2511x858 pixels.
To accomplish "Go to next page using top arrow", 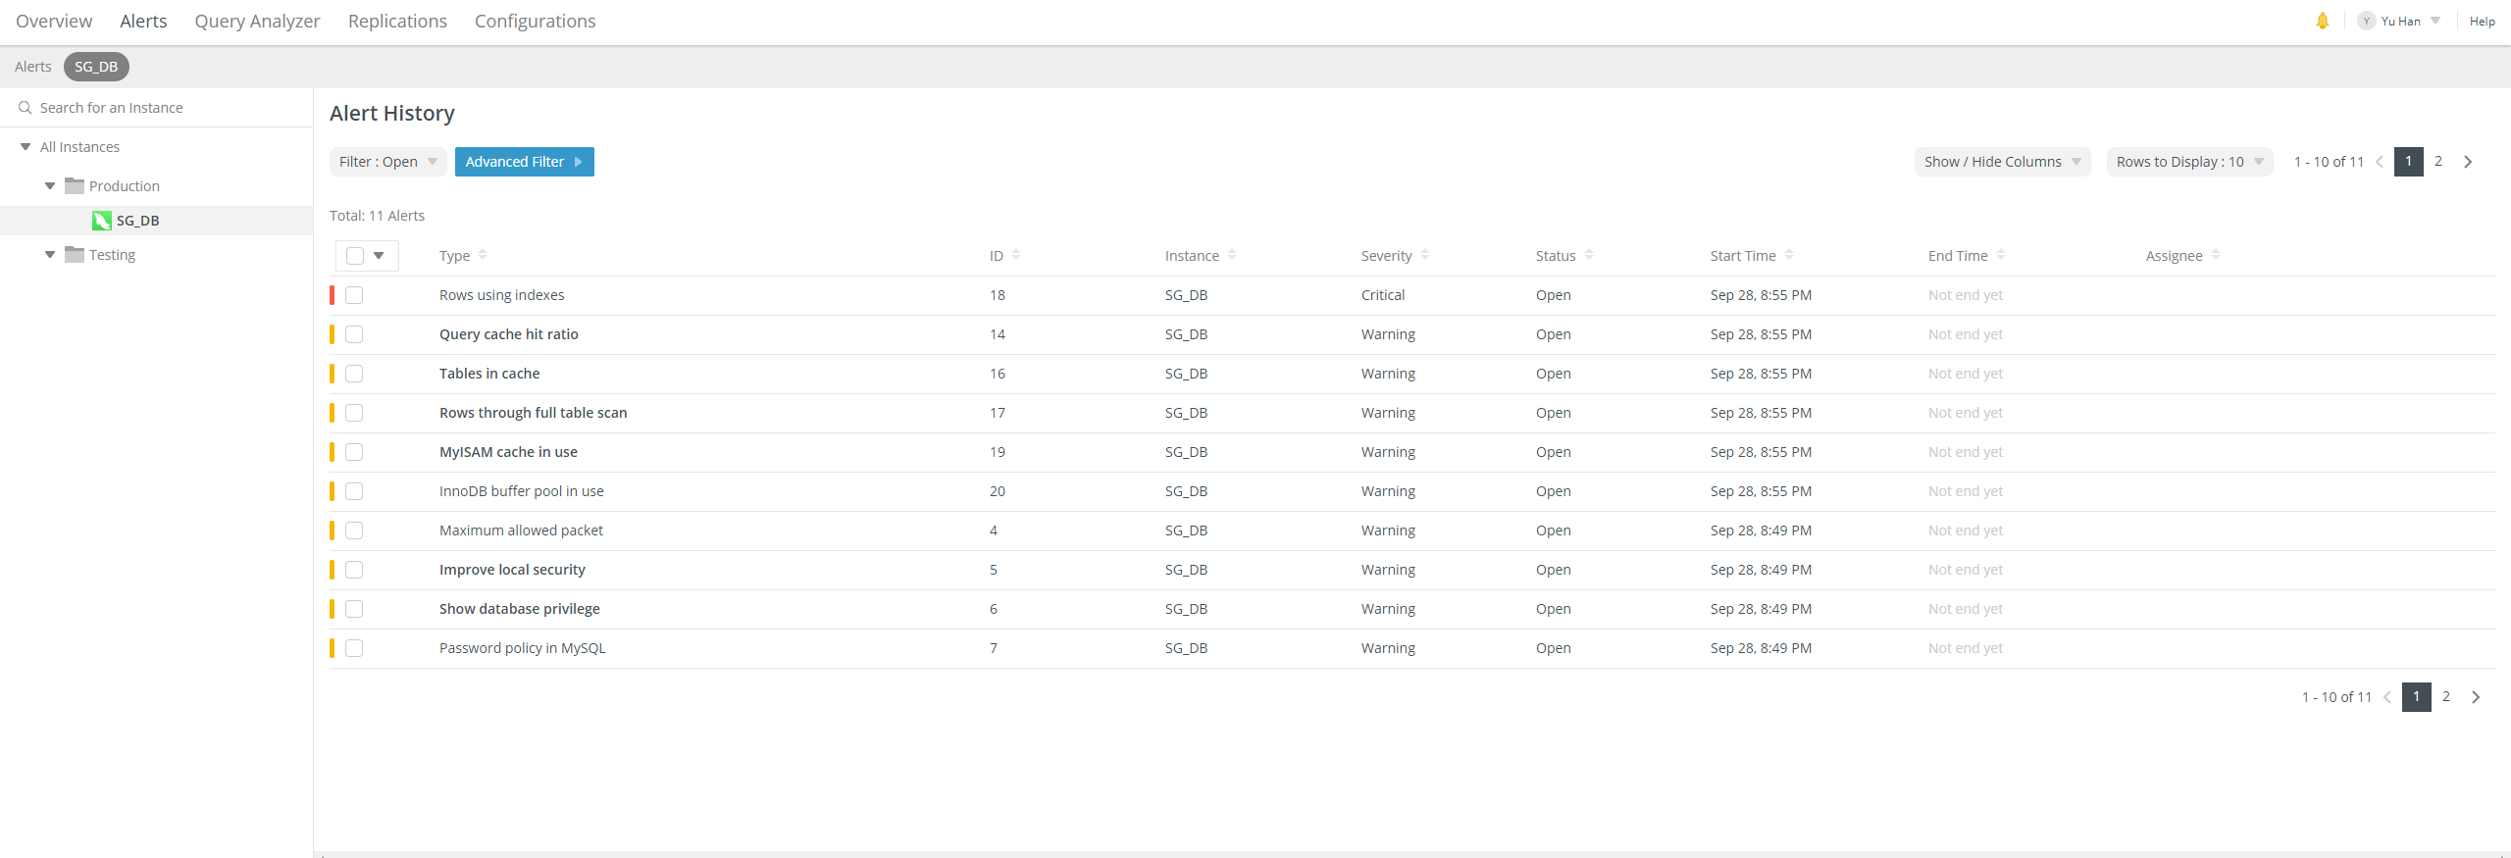I will point(2468,162).
